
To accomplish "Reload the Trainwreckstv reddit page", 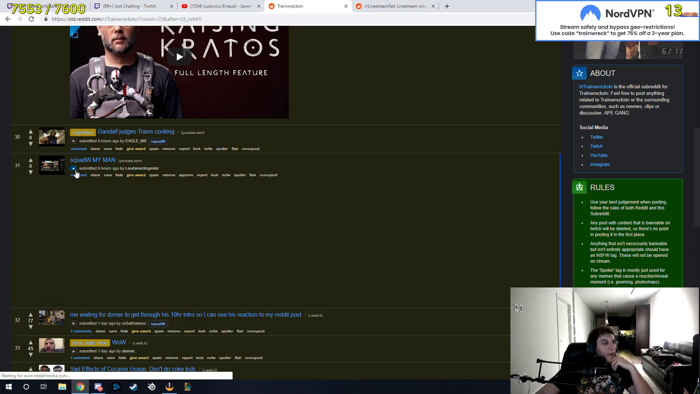I will click(x=31, y=19).
